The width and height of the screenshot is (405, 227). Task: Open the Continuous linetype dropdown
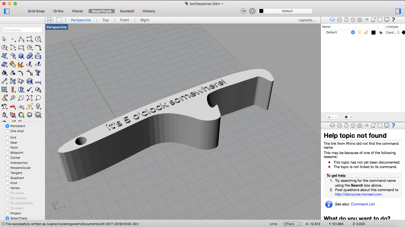point(393,33)
